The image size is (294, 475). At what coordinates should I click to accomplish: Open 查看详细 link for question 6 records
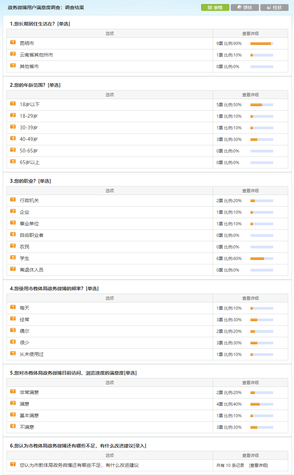pos(258,465)
